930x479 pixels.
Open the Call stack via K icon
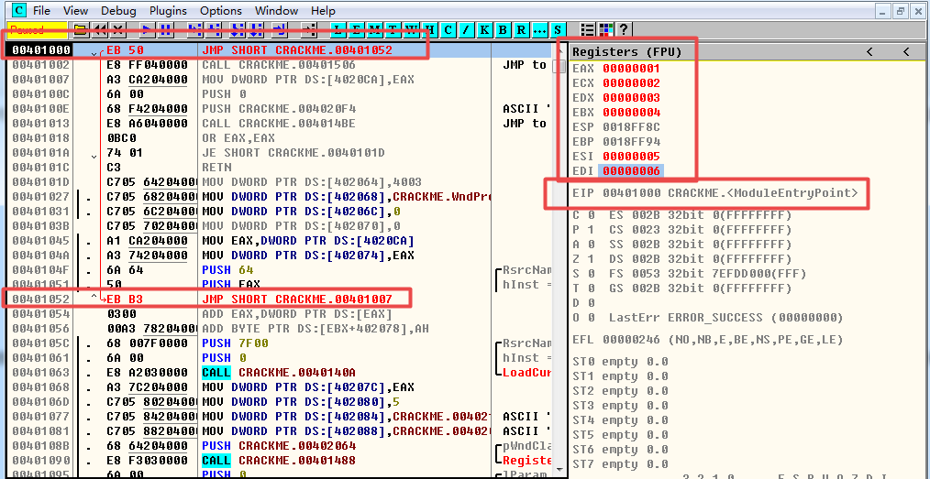(x=484, y=29)
